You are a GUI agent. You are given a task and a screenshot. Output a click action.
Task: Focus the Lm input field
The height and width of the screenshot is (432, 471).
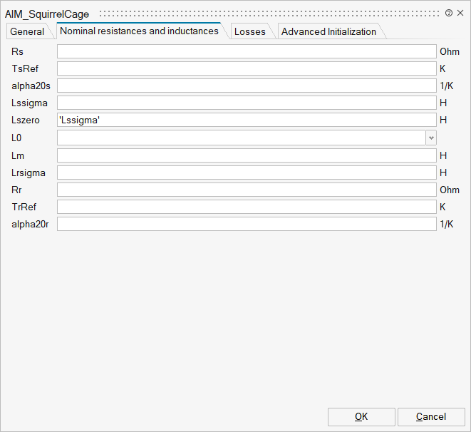click(246, 155)
